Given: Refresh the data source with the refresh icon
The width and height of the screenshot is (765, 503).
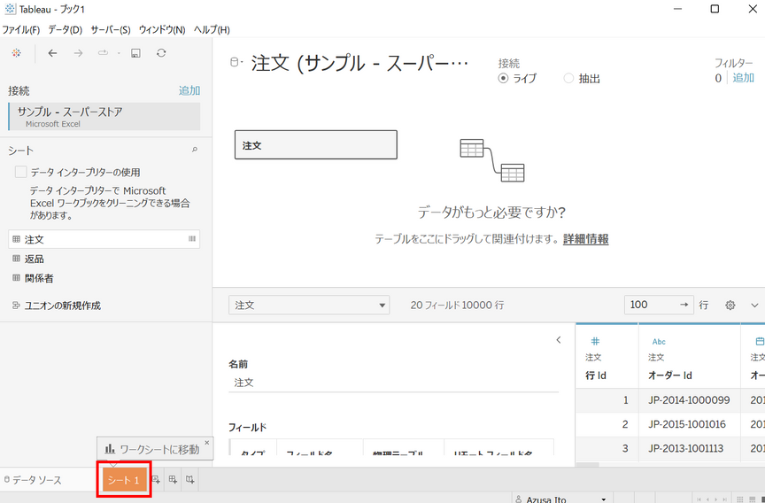Looking at the screenshot, I should pos(161,52).
